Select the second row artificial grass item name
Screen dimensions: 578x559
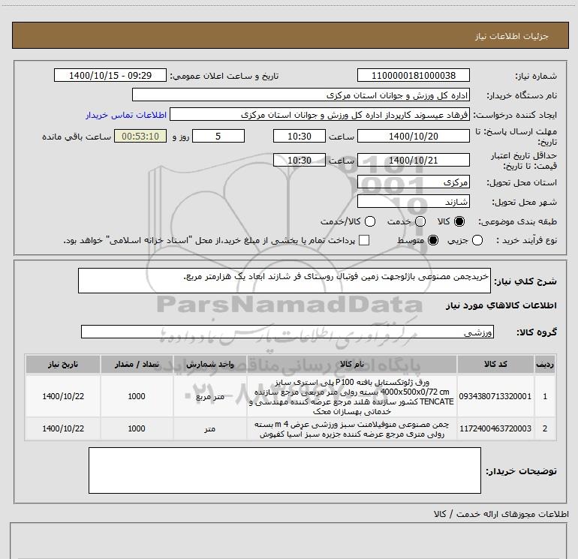point(352,429)
